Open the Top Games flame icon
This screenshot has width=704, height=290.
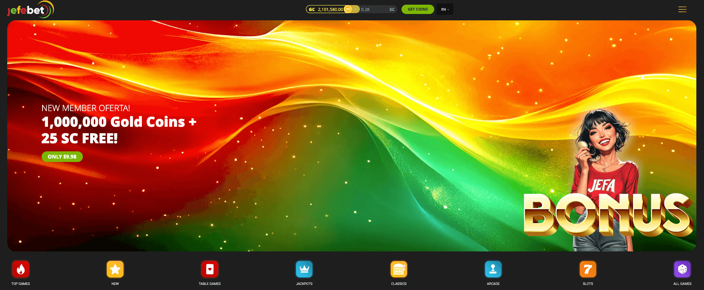[x=21, y=269]
